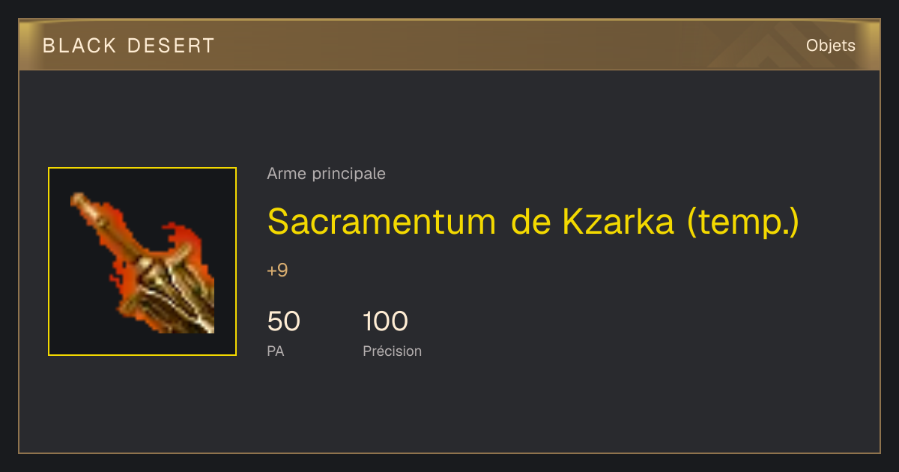Click the gold header banner background
This screenshot has width=899, height=472.
tap(449, 46)
